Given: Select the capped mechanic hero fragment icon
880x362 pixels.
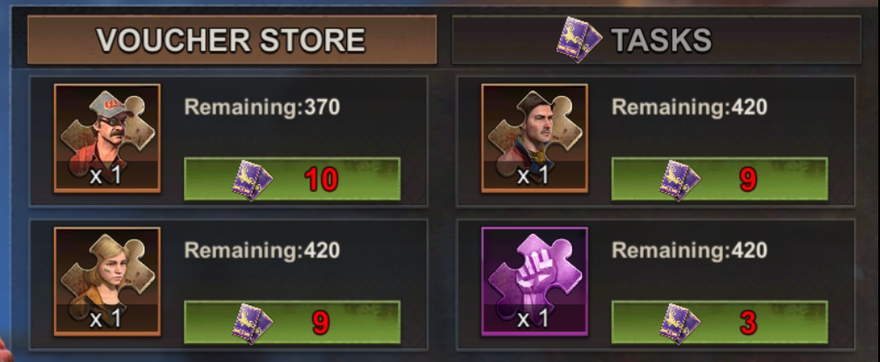Looking at the screenshot, I should pos(107,138).
